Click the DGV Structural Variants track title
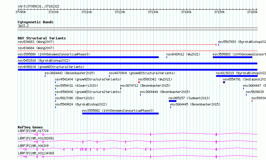Image resolution: width=266 pixels, height=160 pixels. 42,38
